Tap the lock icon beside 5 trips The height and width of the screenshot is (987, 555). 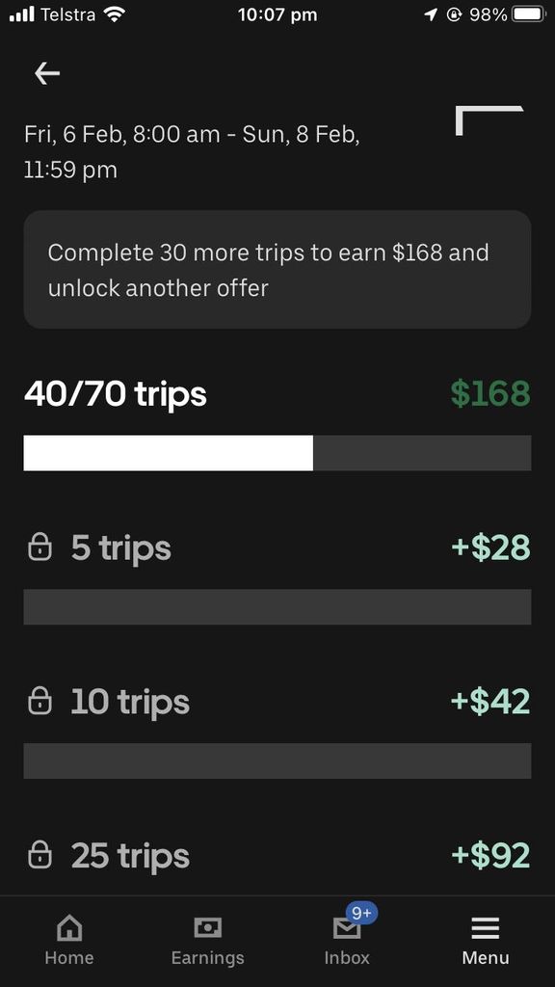[x=40, y=547]
